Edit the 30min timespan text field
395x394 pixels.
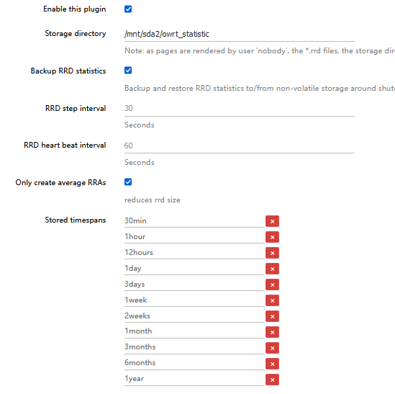(194, 221)
